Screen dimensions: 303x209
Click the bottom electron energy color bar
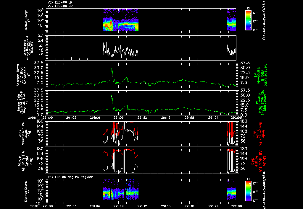pos(248,191)
